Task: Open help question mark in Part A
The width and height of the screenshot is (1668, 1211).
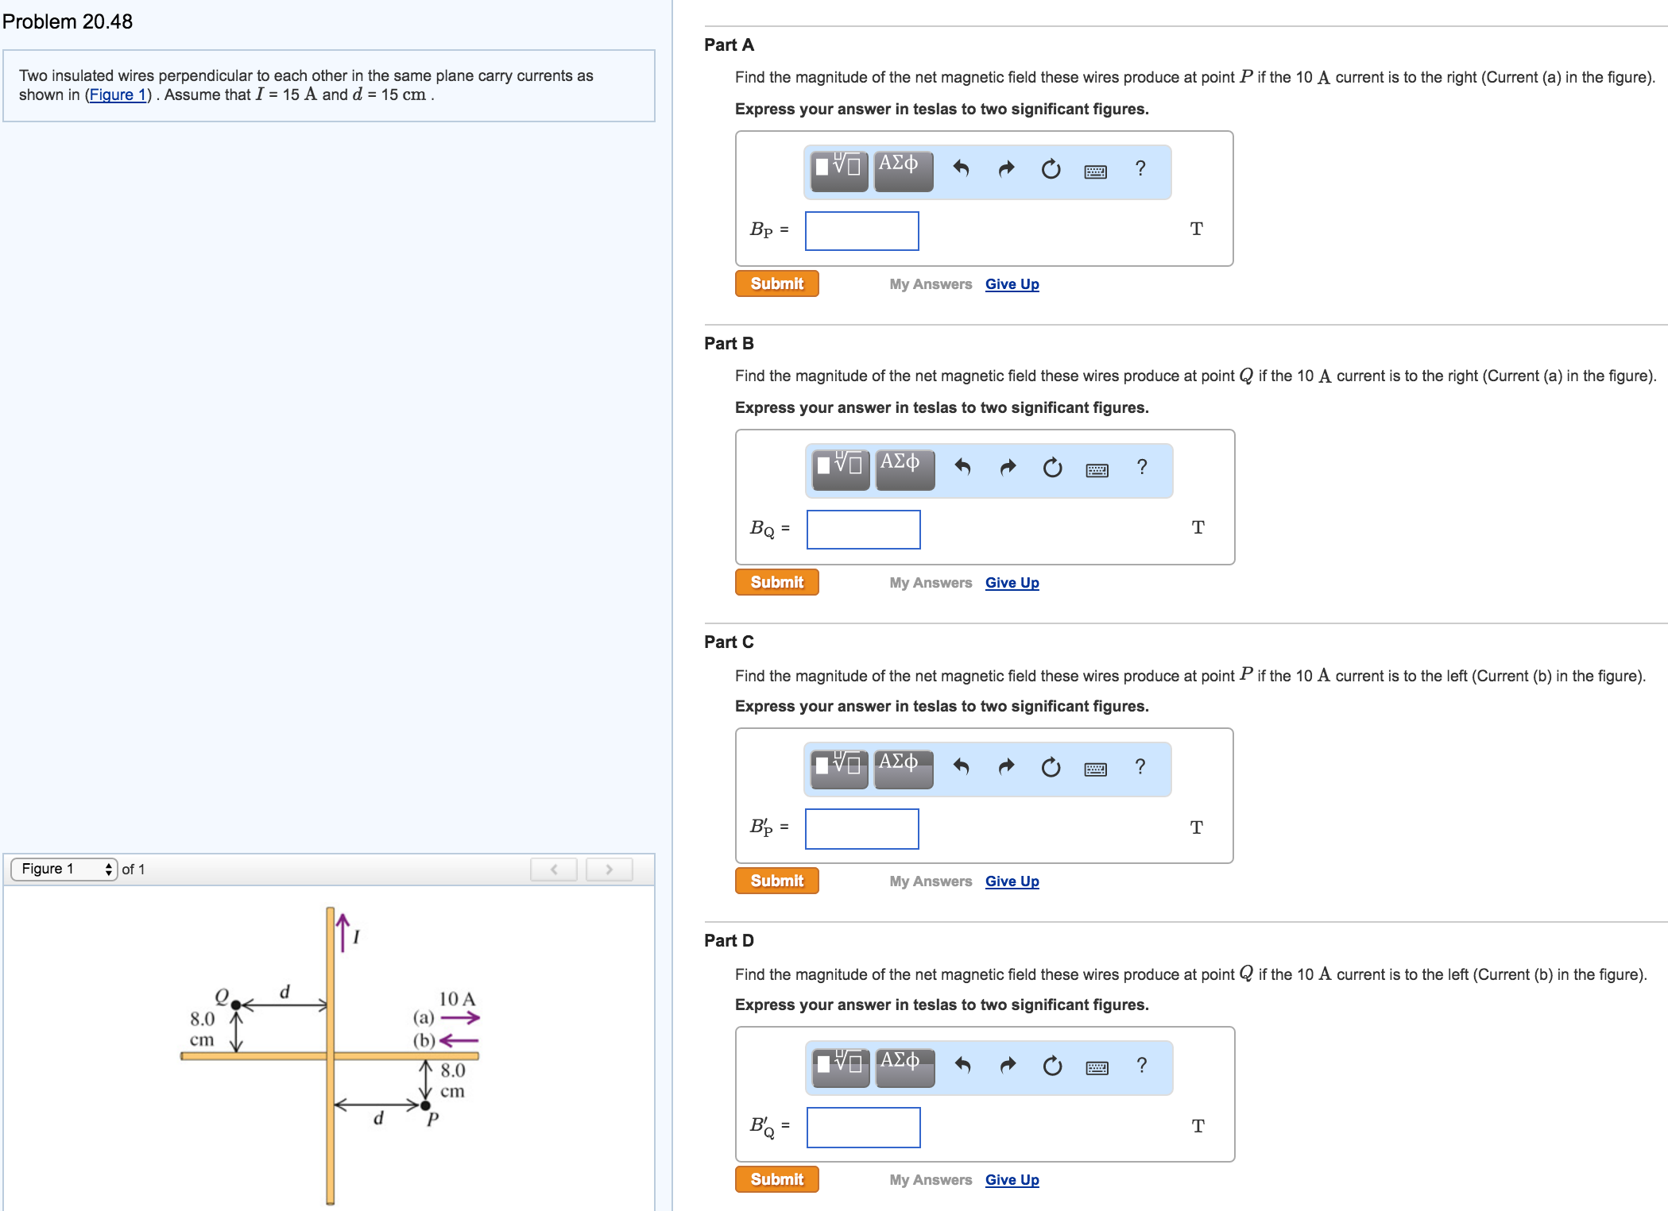Action: tap(1140, 168)
